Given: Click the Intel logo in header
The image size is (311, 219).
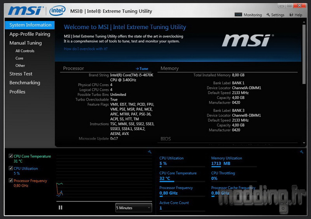Looking at the screenshot, I should (57, 11).
